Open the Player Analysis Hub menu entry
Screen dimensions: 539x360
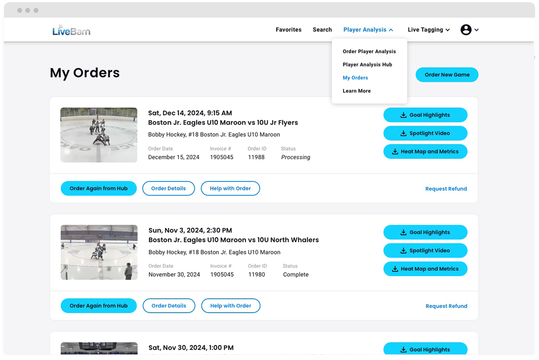[x=367, y=64]
